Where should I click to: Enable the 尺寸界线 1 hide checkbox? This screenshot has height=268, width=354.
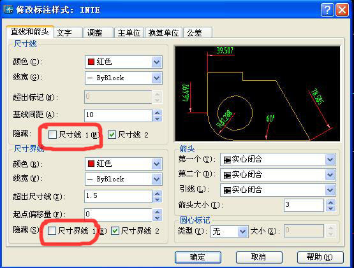[x=52, y=230]
